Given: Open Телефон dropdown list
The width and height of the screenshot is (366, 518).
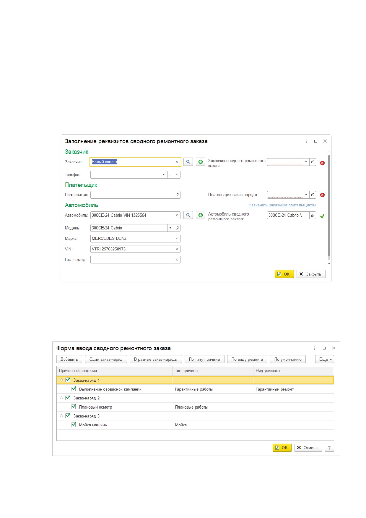Looking at the screenshot, I should click(164, 175).
